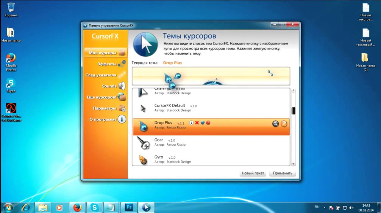This screenshot has width=381, height=213.
Task: Click scroll down arrow of theme list
Action: coord(293,164)
